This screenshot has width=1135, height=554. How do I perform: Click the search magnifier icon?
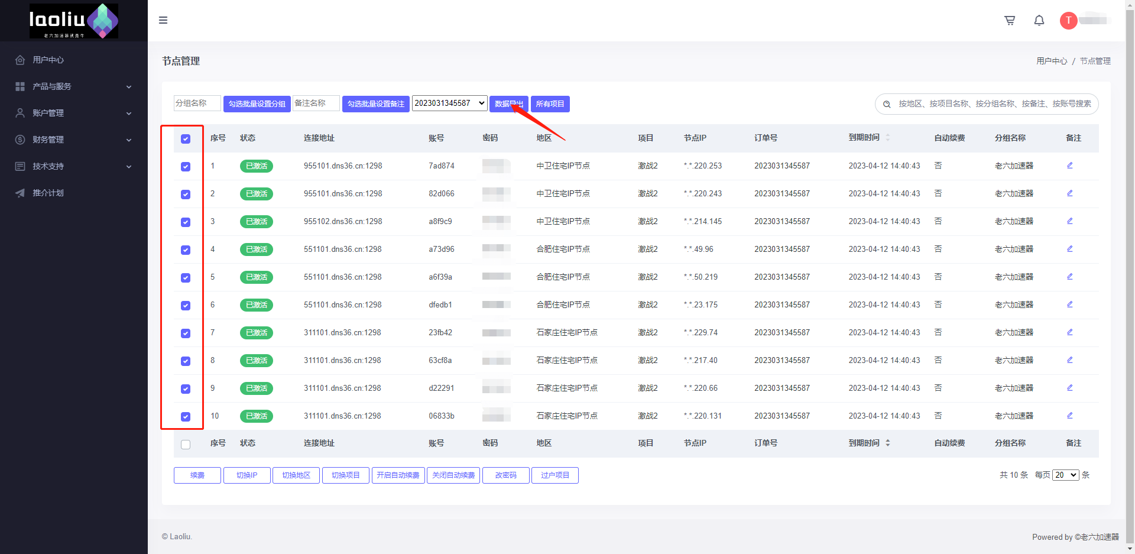pos(887,104)
